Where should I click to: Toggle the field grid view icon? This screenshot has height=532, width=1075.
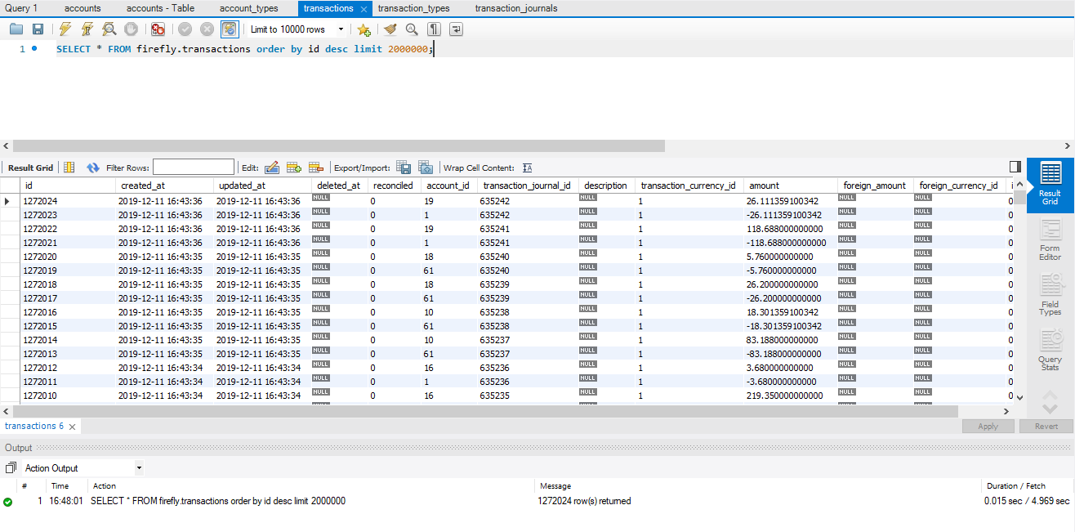[x=69, y=168]
